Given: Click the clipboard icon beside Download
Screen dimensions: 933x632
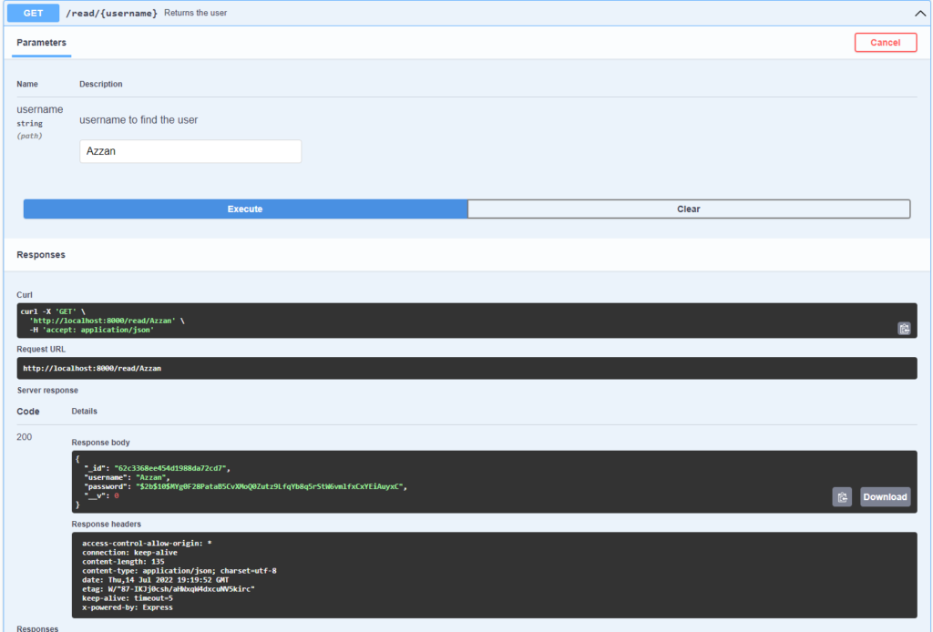Looking at the screenshot, I should point(842,496).
